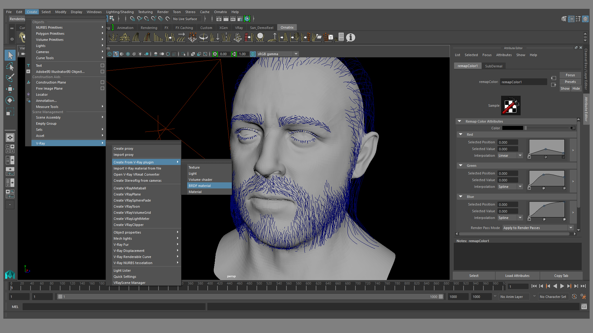Image resolution: width=593 pixels, height=333 pixels.
Task: Switch to four-view panel layout
Action: [x=10, y=149]
